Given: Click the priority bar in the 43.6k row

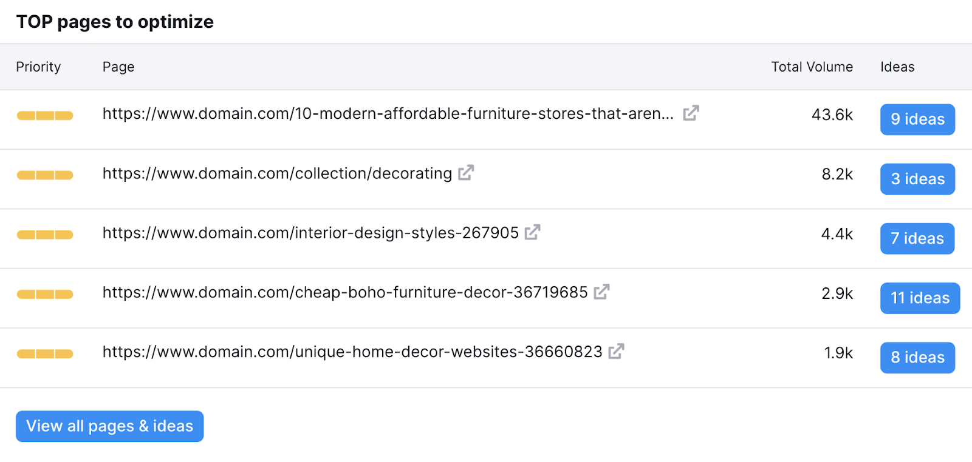Looking at the screenshot, I should 45,116.
